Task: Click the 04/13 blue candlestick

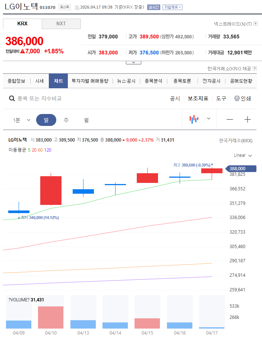Action: coord(83,191)
